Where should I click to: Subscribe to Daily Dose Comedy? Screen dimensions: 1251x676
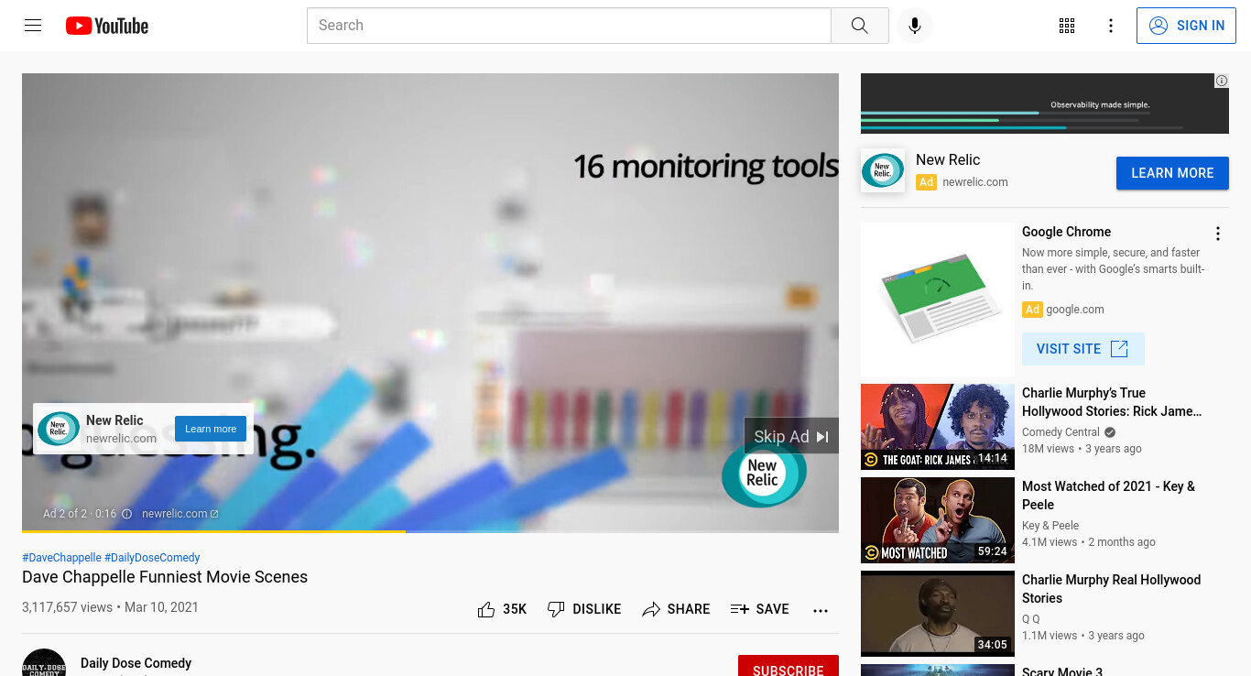789,666
